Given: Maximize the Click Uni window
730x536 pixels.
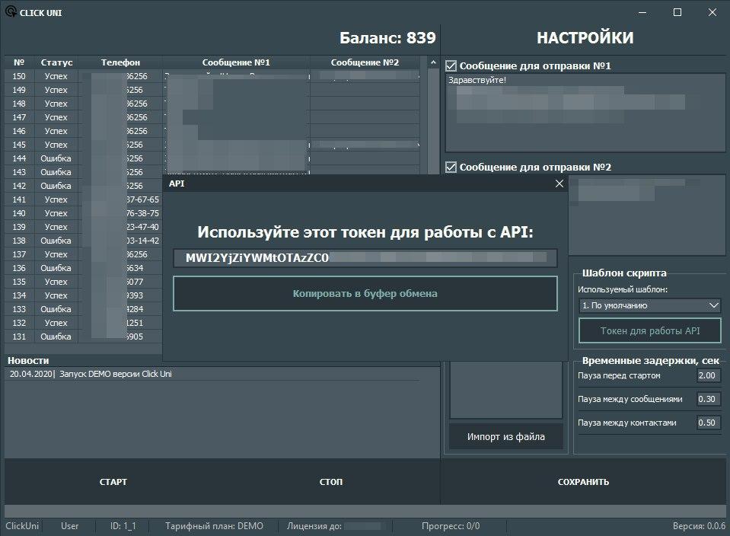Looking at the screenshot, I should 677,12.
